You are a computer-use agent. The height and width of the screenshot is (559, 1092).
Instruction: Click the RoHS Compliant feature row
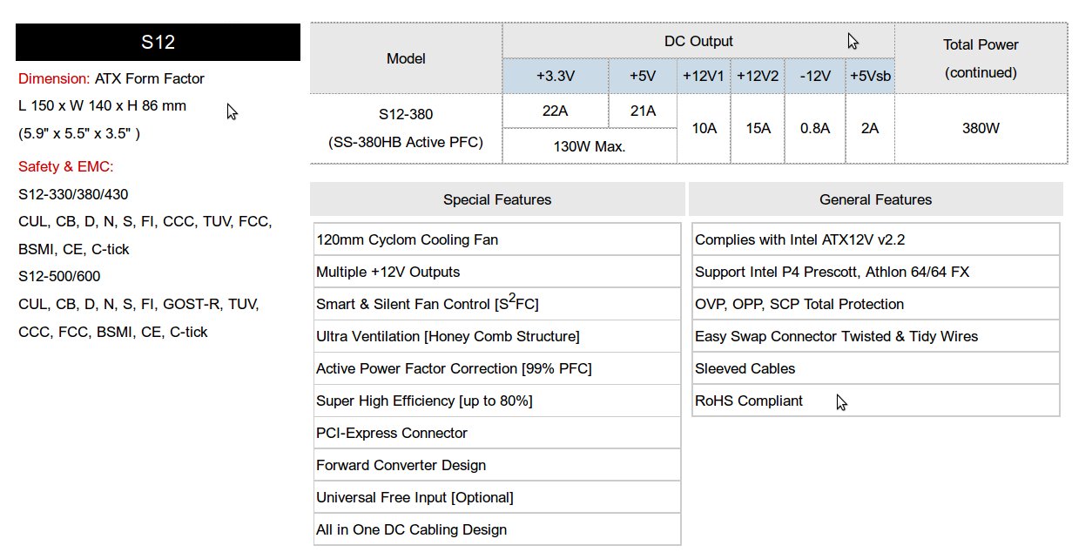point(876,401)
